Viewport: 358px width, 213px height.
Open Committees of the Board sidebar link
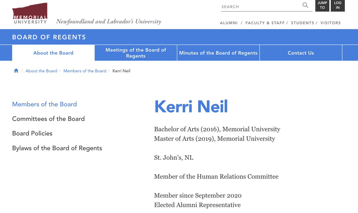[x=48, y=119]
